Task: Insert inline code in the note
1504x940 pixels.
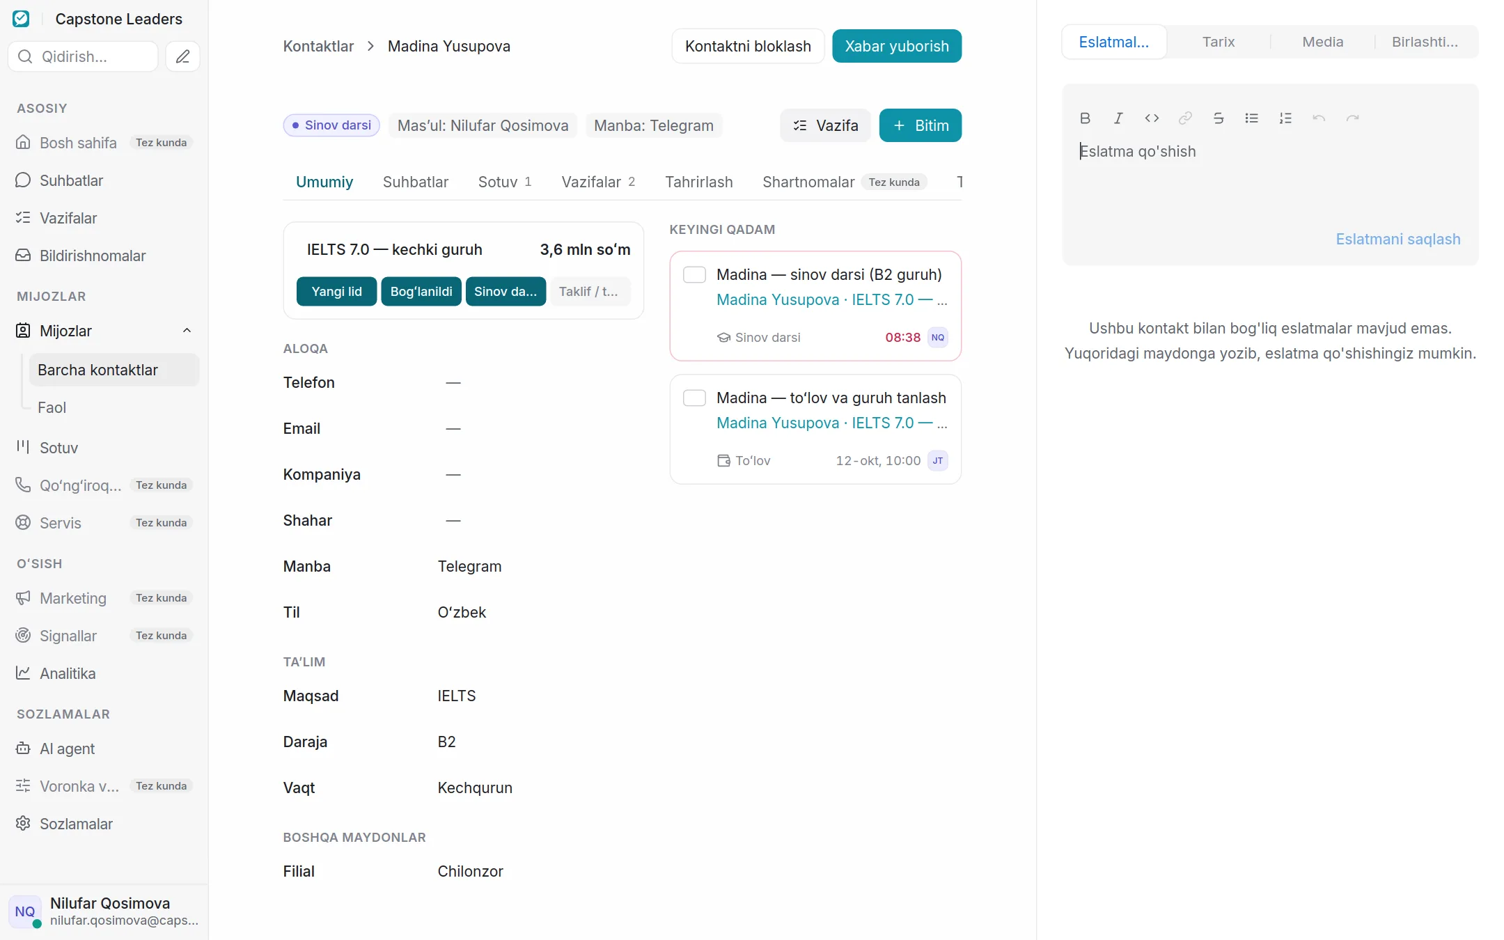Action: 1152,118
